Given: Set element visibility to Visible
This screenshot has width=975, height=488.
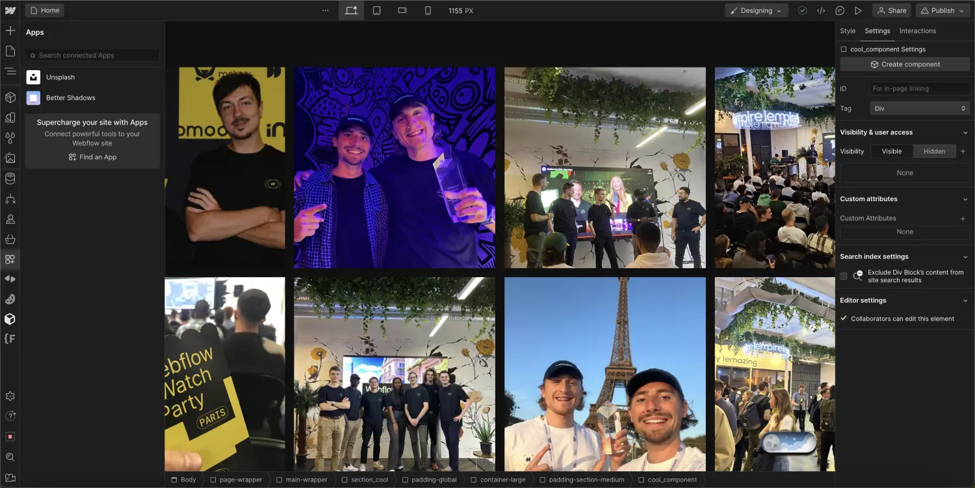Looking at the screenshot, I should pyautogui.click(x=891, y=151).
